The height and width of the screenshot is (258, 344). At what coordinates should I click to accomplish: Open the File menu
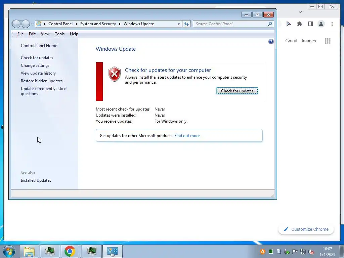pyautogui.click(x=20, y=34)
